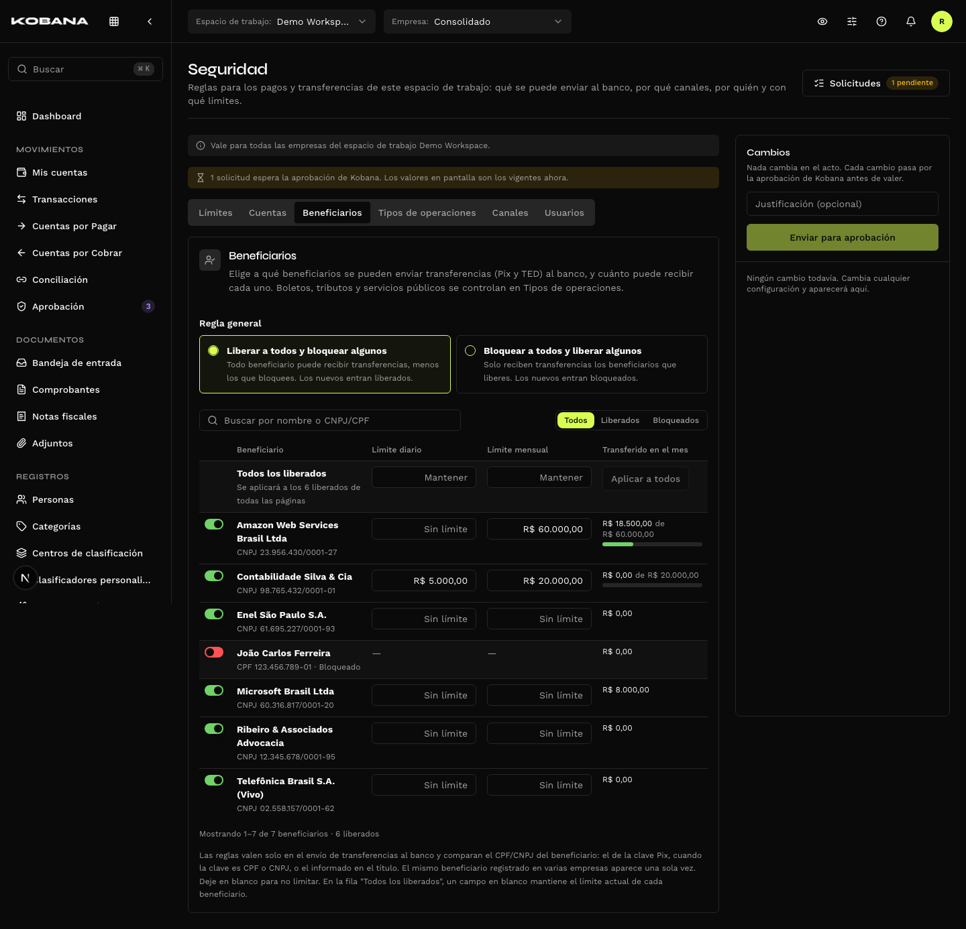Click Microsoft Brasil Ltda daily limit field
Viewport: 966px width, 929px height.
[x=424, y=695]
